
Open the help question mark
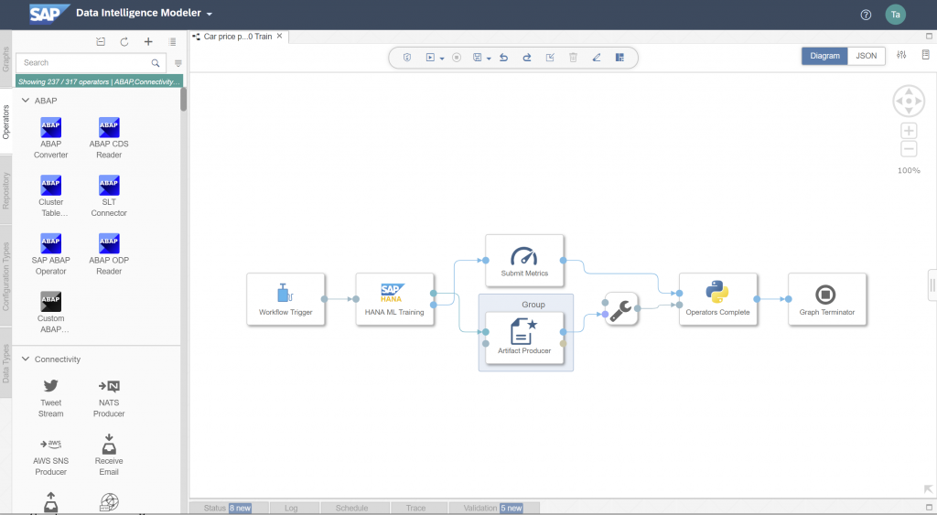click(x=866, y=15)
